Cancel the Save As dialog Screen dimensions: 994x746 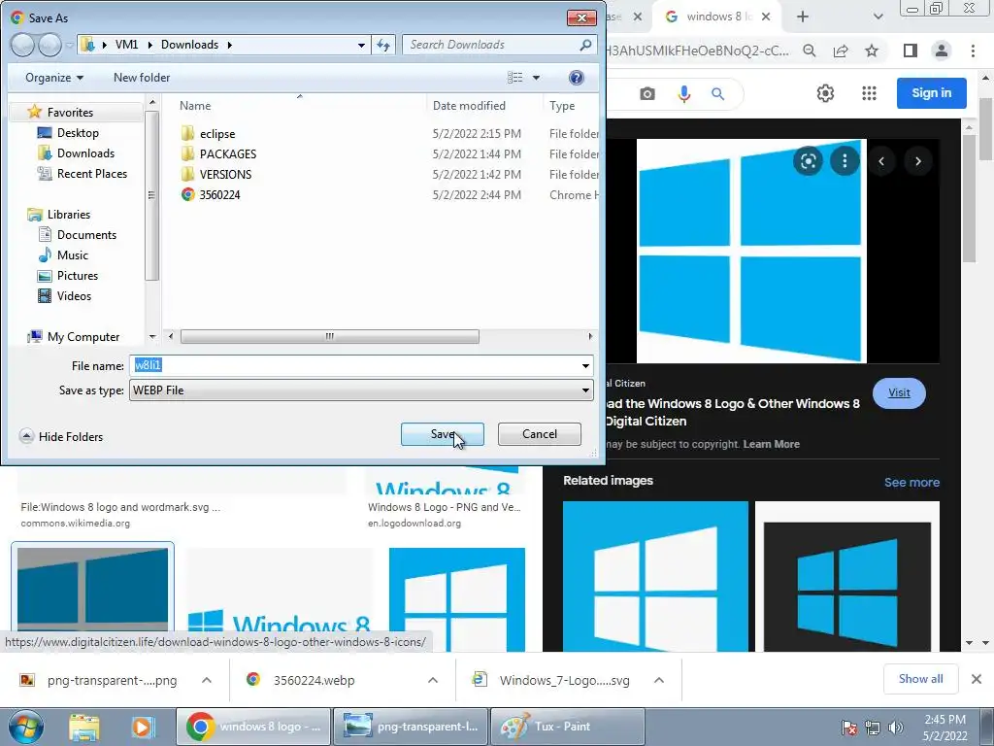coord(540,434)
